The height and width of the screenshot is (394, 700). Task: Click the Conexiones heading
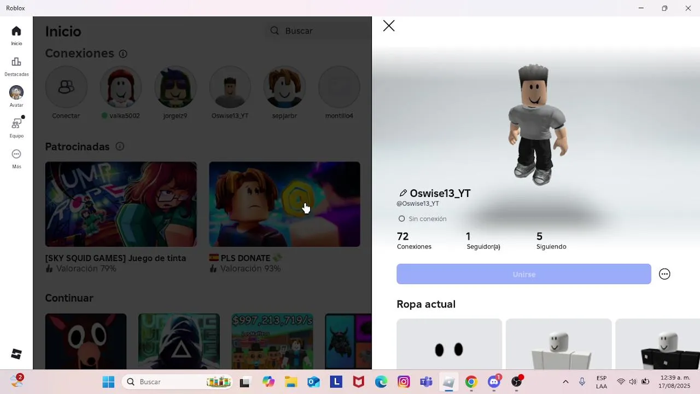click(x=79, y=54)
